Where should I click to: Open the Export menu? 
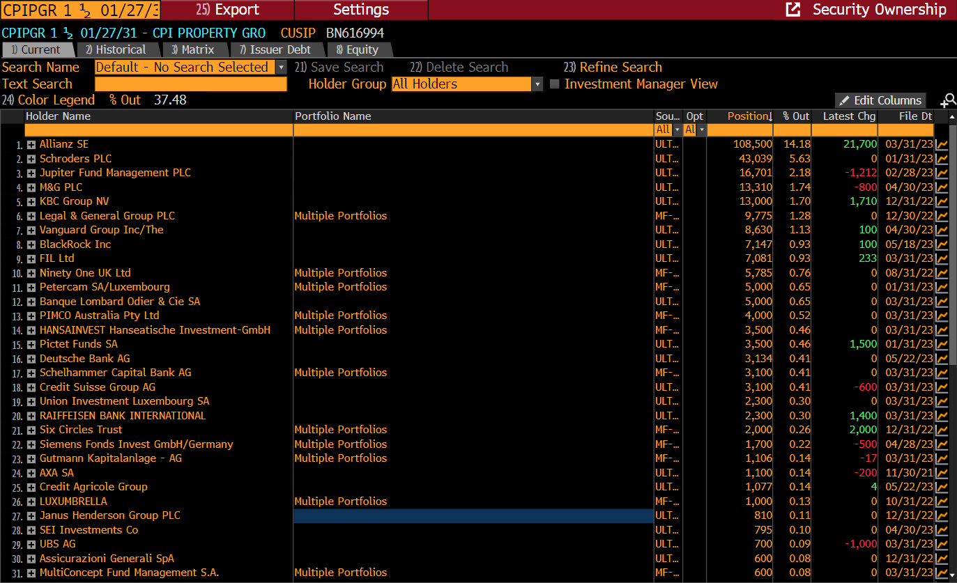(x=228, y=10)
